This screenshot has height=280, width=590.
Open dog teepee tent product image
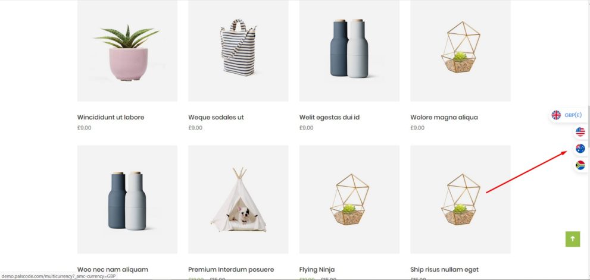pyautogui.click(x=238, y=200)
